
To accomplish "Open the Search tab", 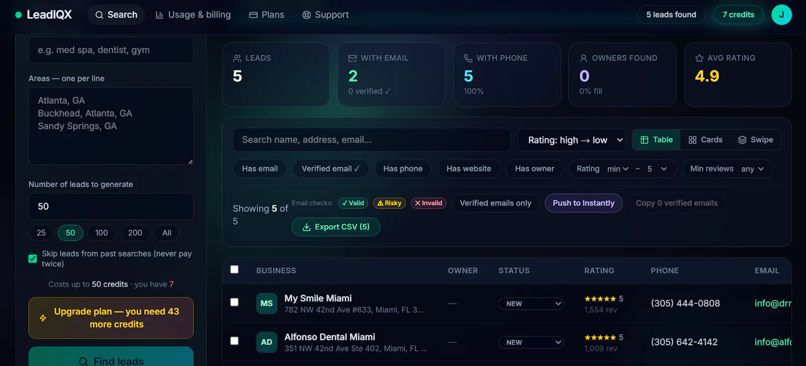I will pos(116,15).
